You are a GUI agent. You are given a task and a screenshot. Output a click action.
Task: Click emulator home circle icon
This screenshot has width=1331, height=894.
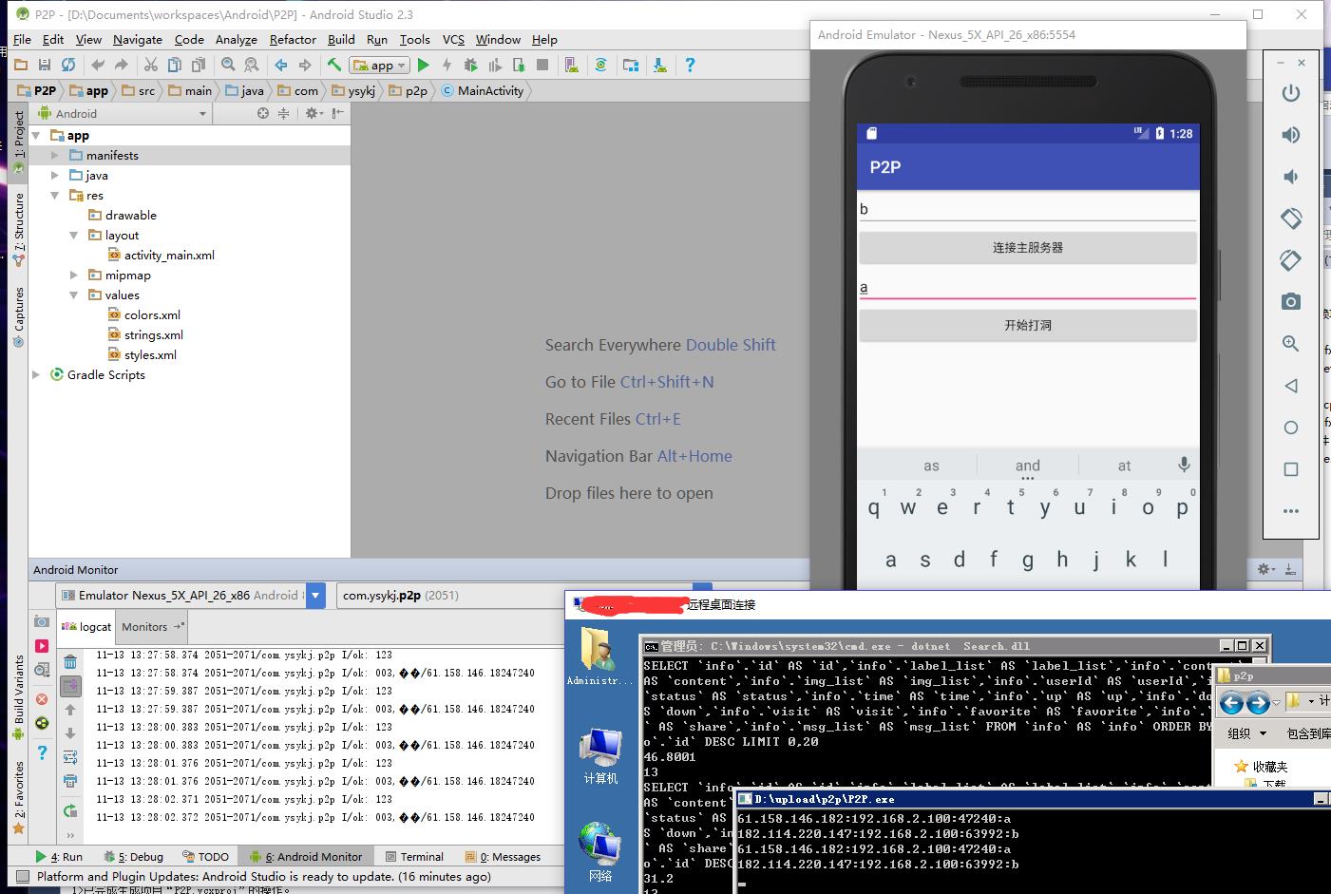coord(1290,428)
